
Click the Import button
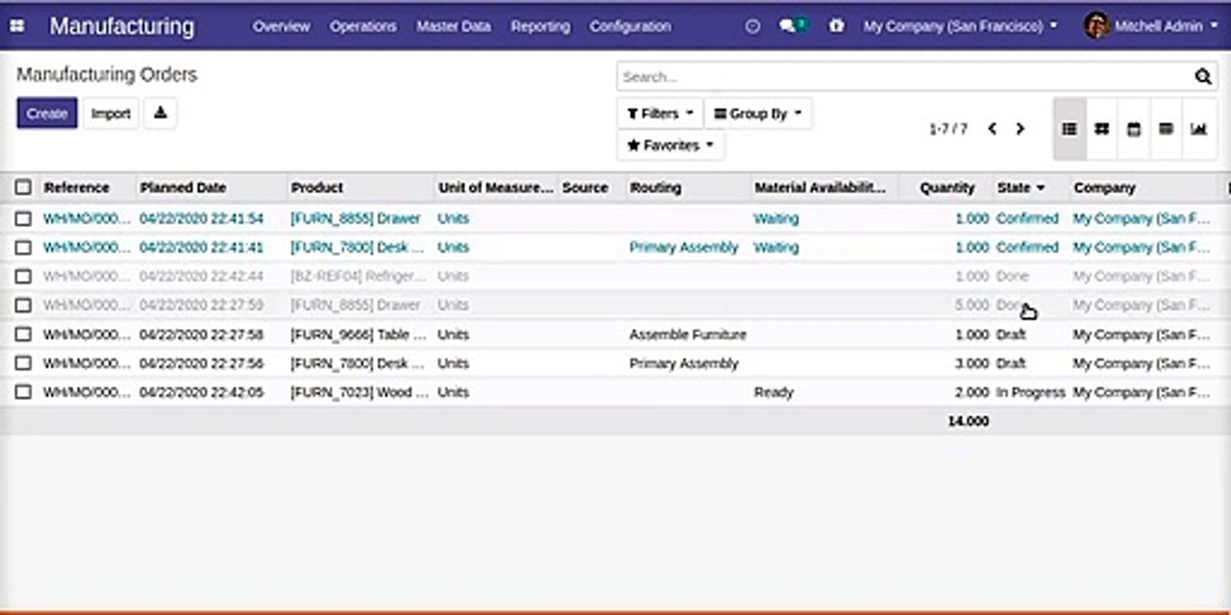(x=111, y=114)
